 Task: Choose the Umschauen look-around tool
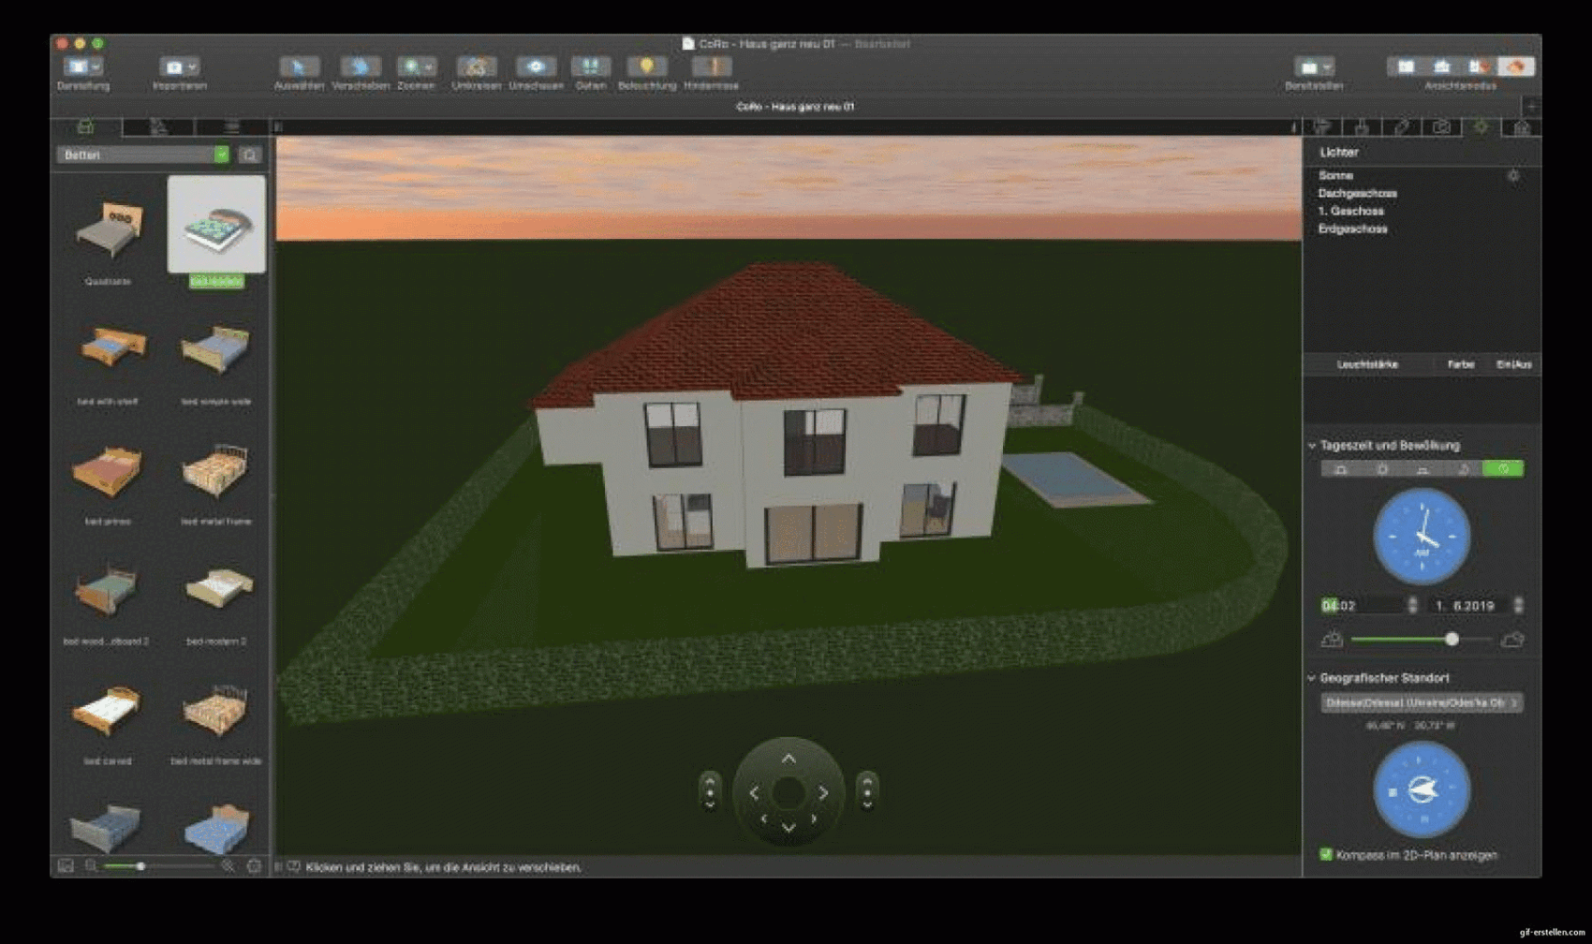pyautogui.click(x=536, y=66)
